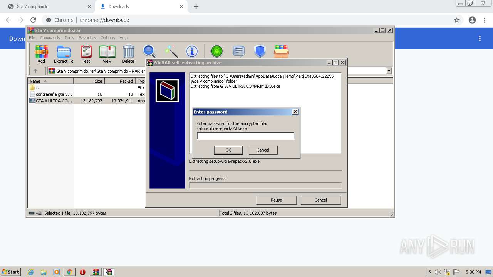Click the WinRAR status bar drive icon
This screenshot has width=493, height=277.
[32, 213]
